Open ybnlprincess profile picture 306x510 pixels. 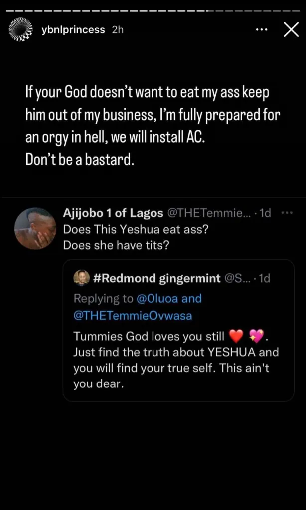pyautogui.click(x=21, y=30)
